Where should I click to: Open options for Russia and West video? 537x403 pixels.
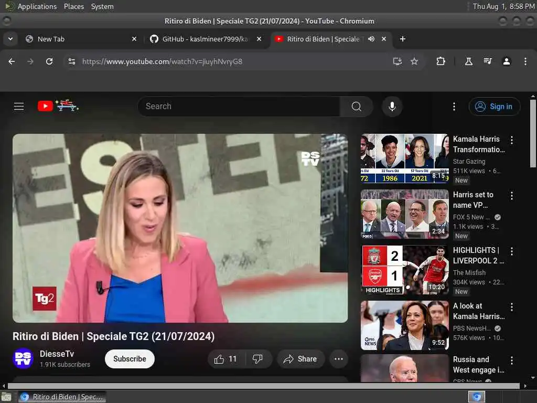click(512, 360)
